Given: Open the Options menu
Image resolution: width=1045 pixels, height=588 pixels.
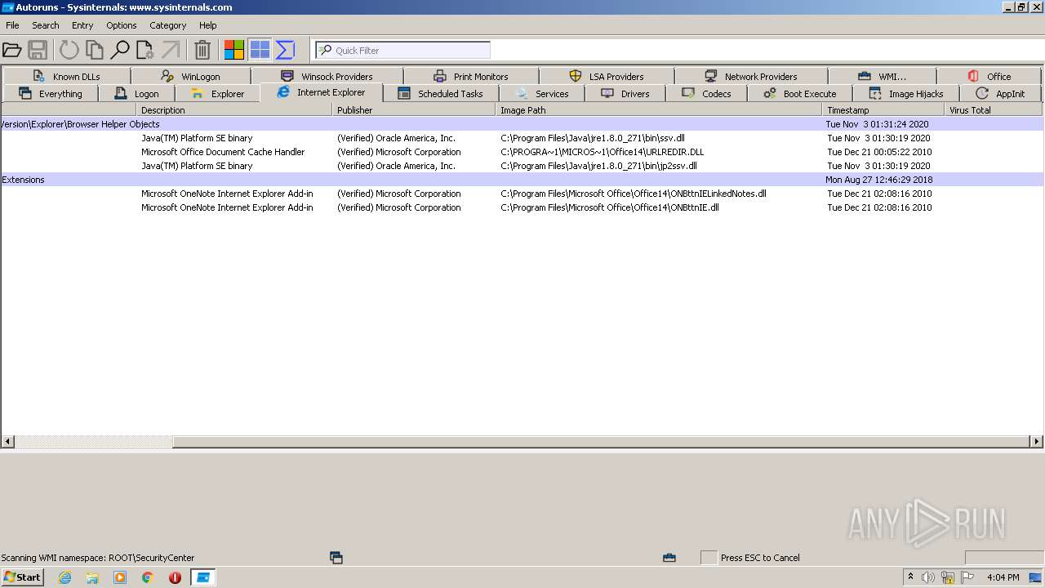Looking at the screenshot, I should (122, 25).
